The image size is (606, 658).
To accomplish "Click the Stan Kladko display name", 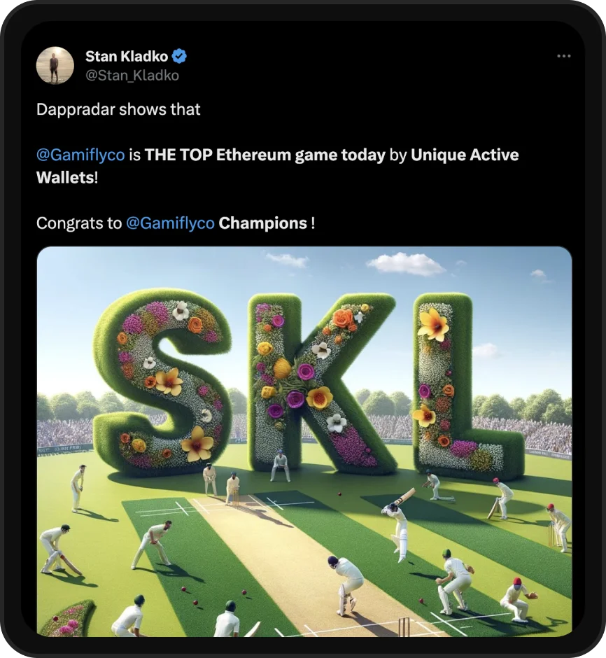I will tap(127, 56).
